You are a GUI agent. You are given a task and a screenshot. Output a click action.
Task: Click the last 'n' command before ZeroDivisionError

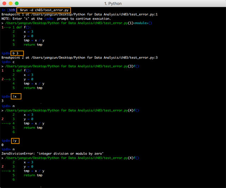[x=13, y=149]
